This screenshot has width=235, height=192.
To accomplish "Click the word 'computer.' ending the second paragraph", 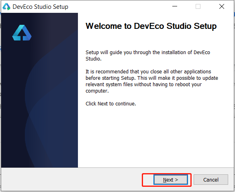I will click(97, 91).
